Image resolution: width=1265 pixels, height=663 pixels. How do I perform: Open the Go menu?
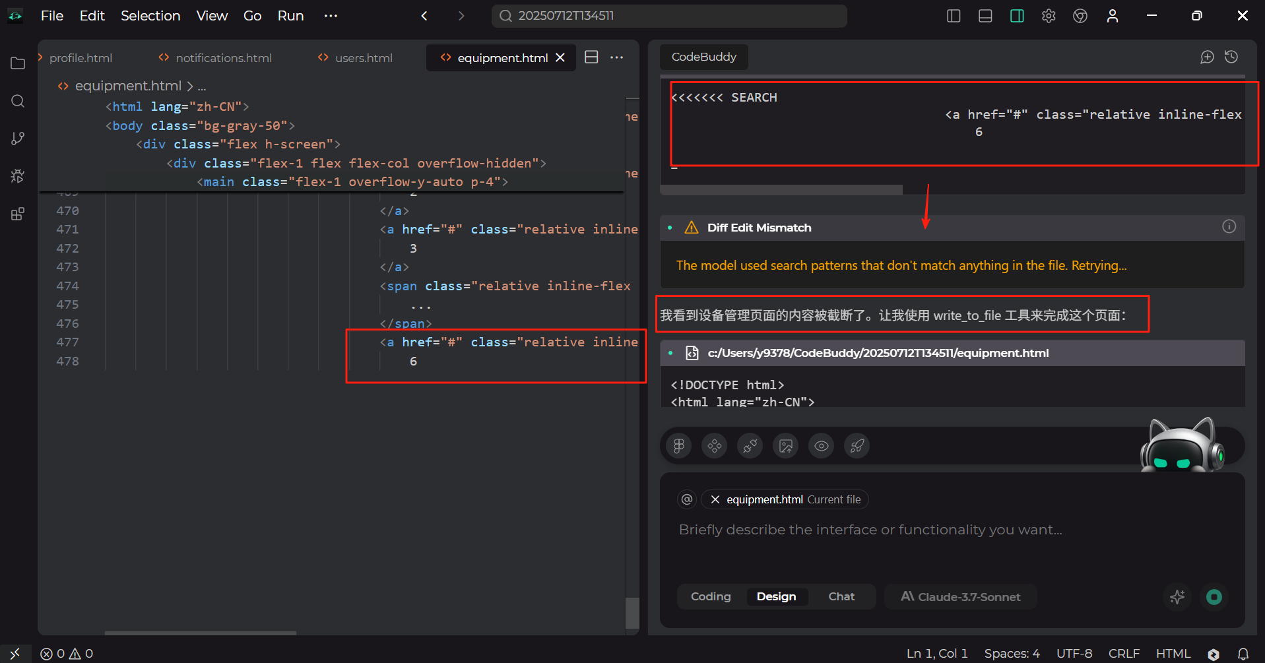[x=253, y=16]
